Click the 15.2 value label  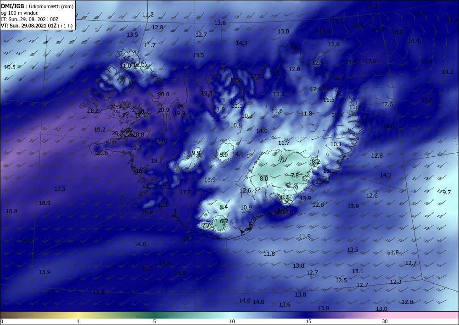(367, 121)
